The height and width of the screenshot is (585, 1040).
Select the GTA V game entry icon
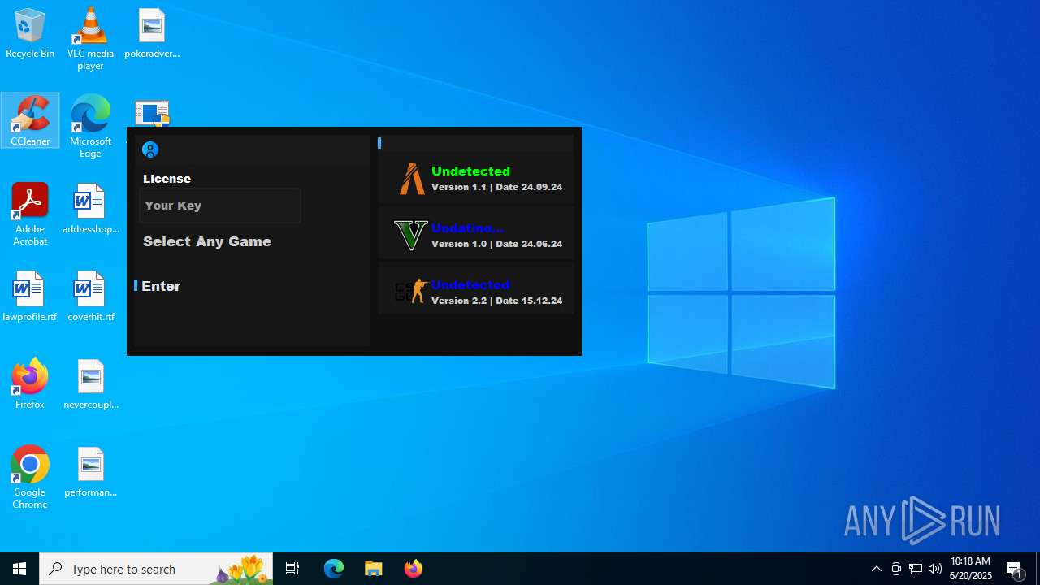410,236
